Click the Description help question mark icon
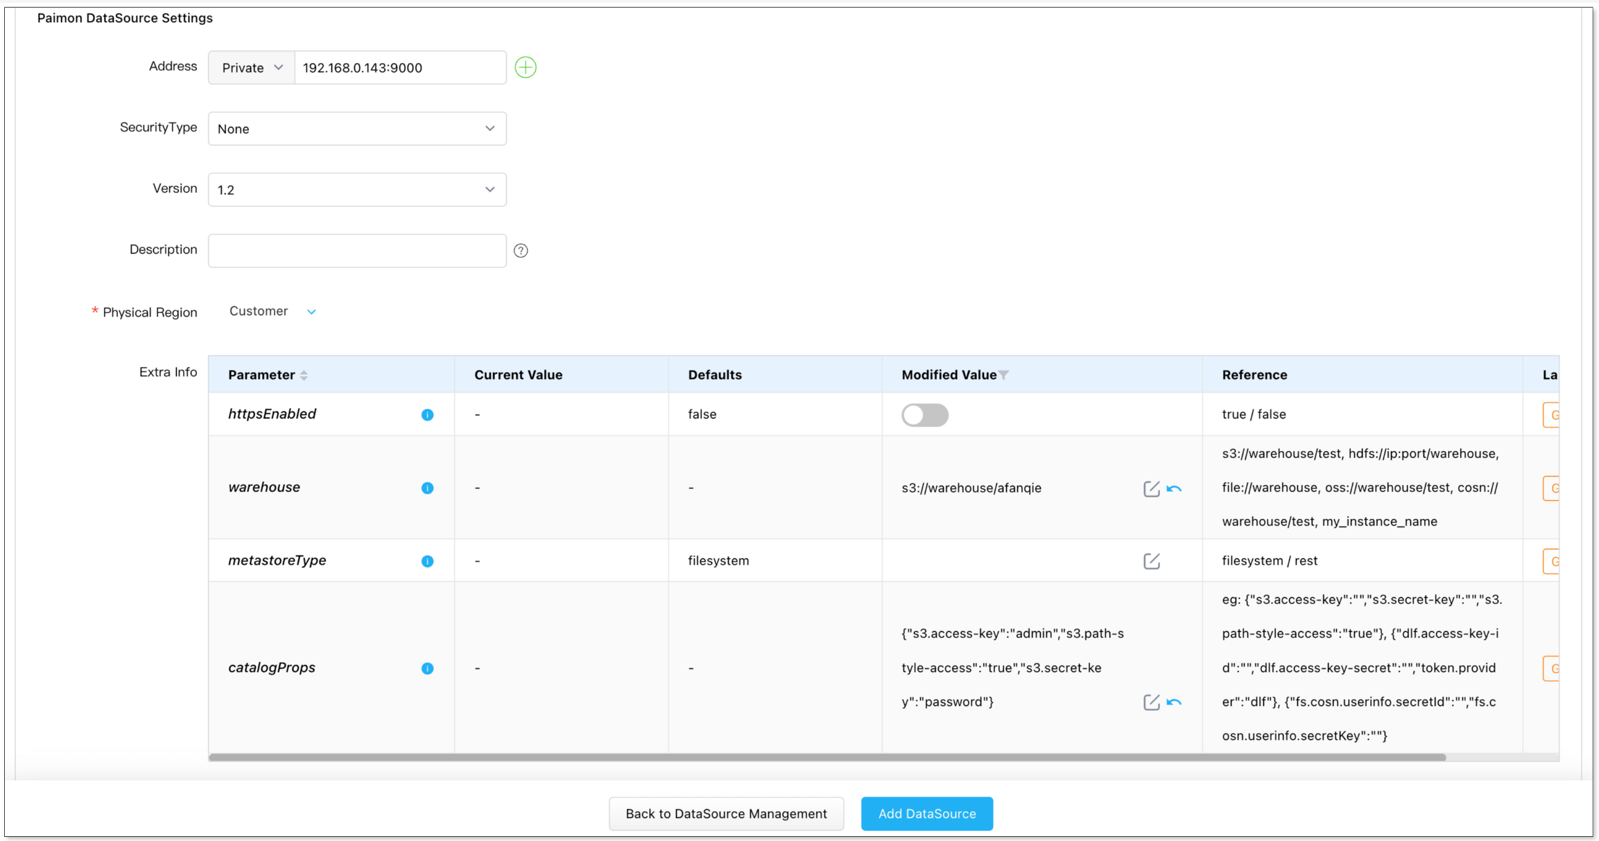Viewport: 1599px width, 841px height. pos(521,251)
